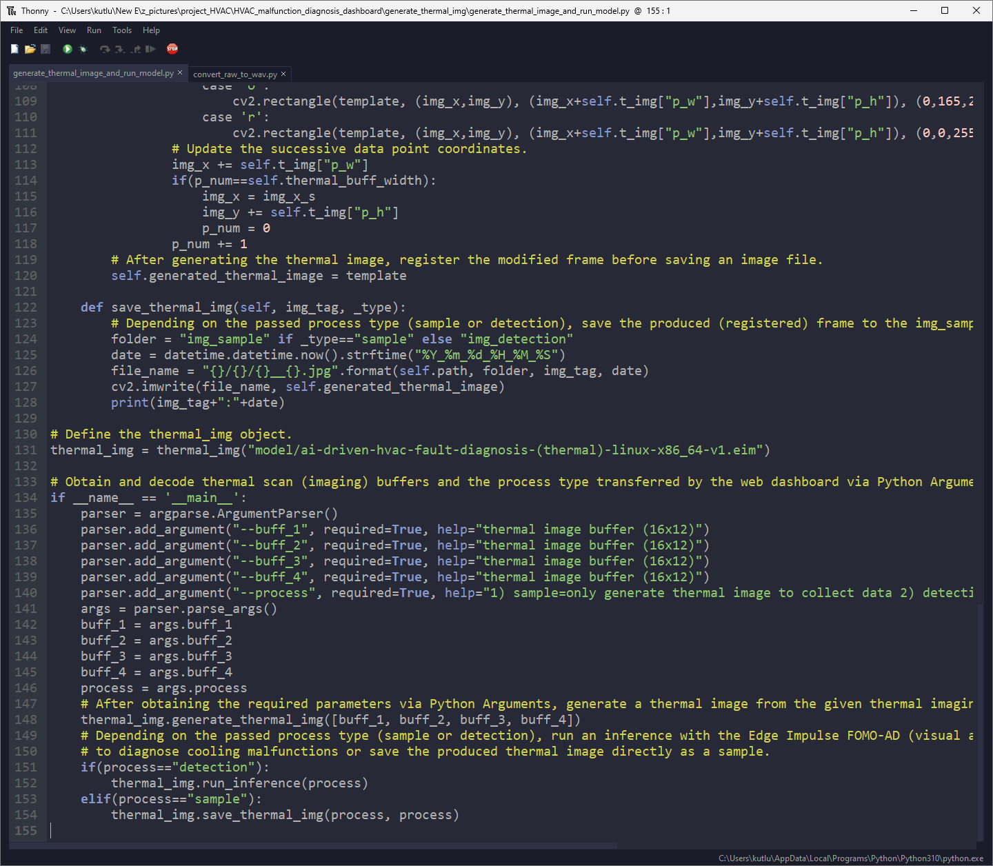Click the Resume debug icon
Viewport: 993px width, 866px height.
click(150, 49)
